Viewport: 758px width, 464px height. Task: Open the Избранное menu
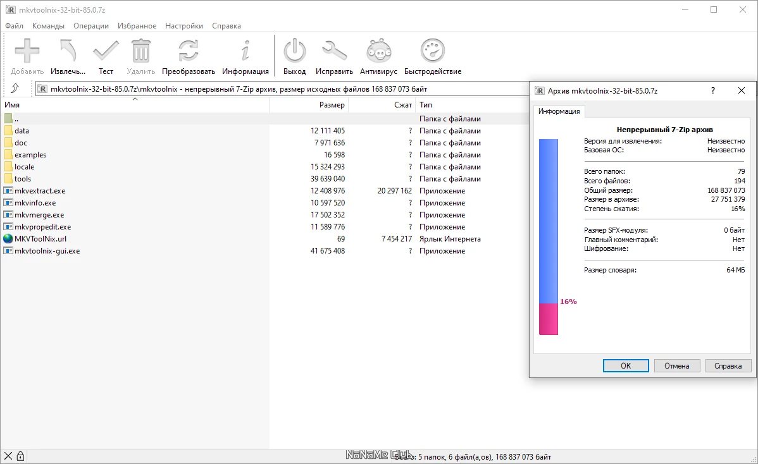[x=137, y=26]
